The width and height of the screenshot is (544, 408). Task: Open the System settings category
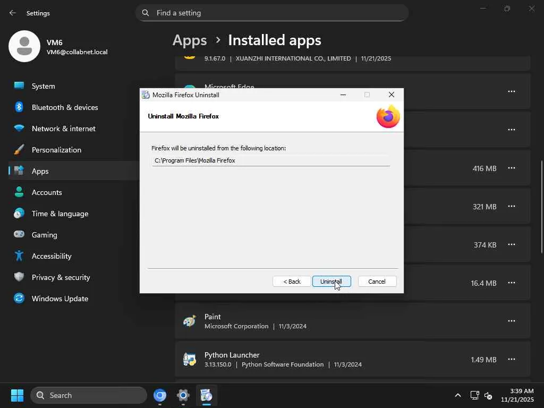click(43, 86)
